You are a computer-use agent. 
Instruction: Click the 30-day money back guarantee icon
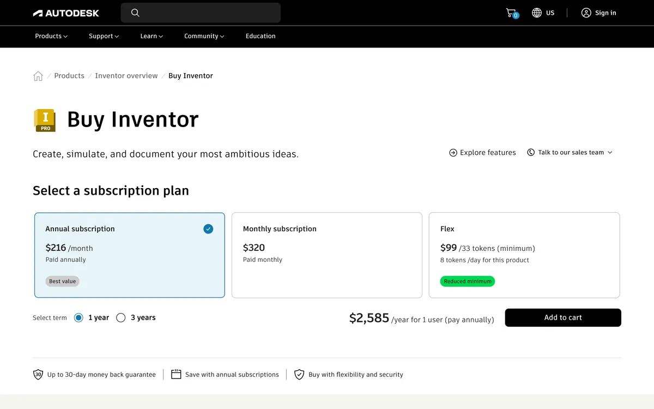tap(38, 375)
